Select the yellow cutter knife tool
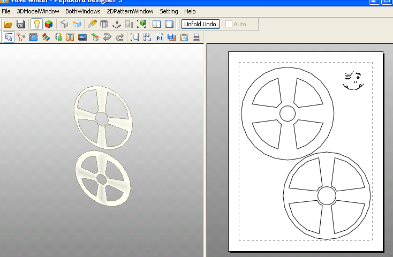The width and height of the screenshot is (393, 257). 93,24
